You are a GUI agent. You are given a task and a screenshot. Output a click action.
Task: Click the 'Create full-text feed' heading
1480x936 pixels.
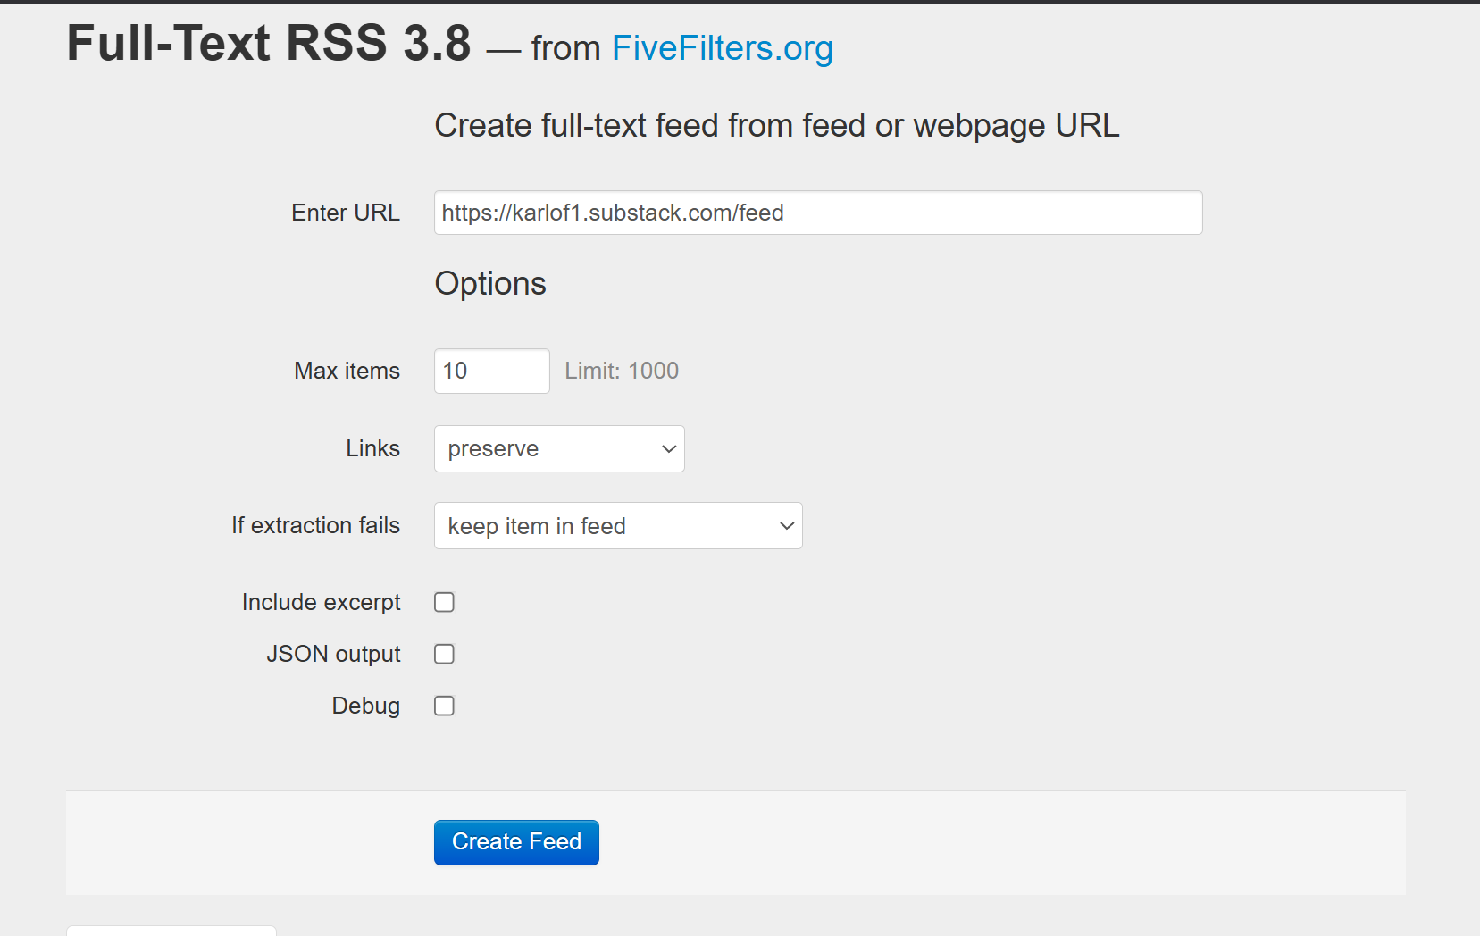777,126
